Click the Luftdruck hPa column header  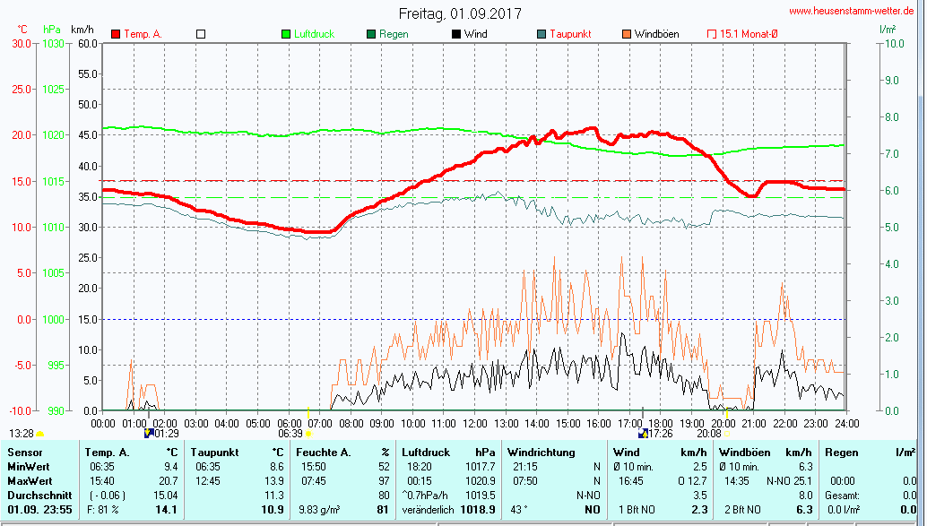(447, 453)
